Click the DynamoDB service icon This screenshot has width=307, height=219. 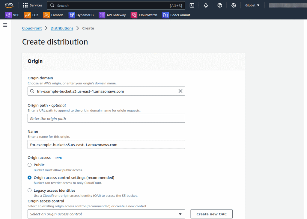click(72, 15)
